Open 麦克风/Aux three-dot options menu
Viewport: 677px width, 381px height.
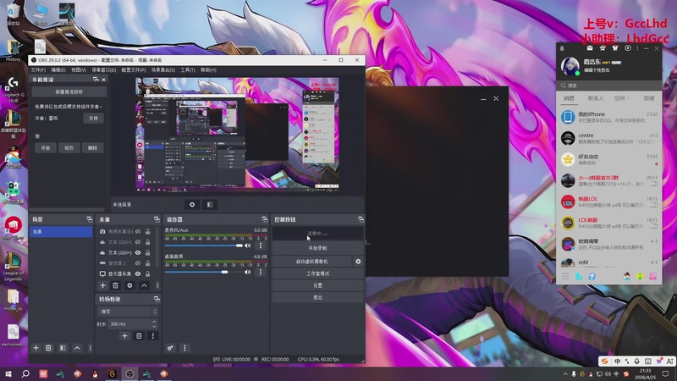click(x=261, y=246)
